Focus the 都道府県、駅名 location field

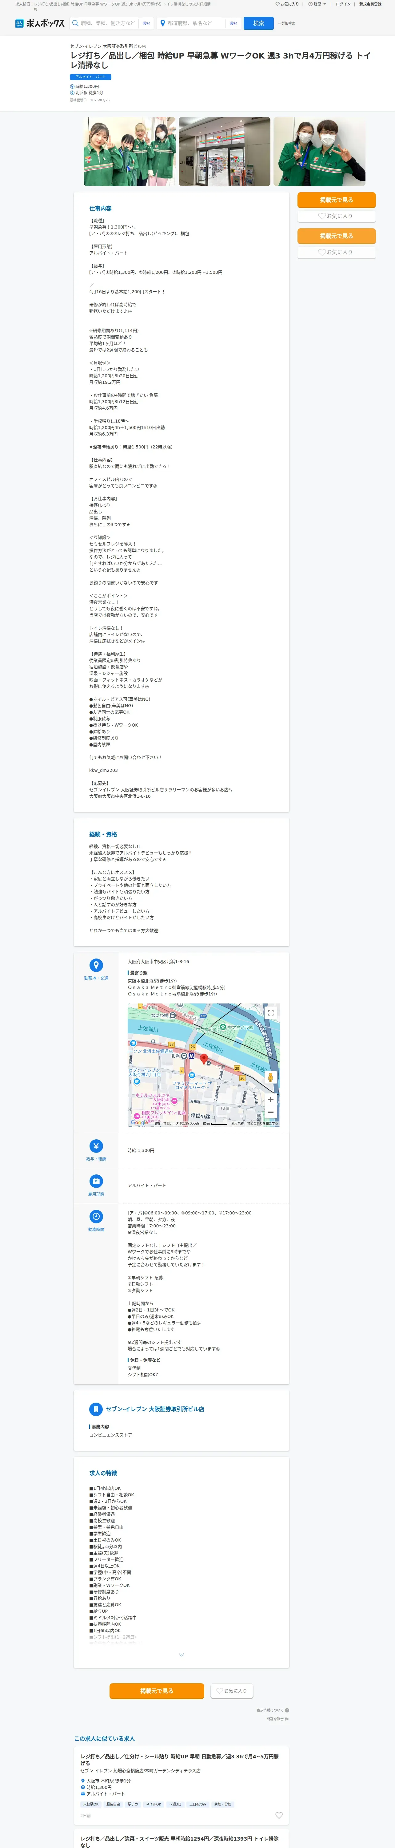(x=191, y=24)
